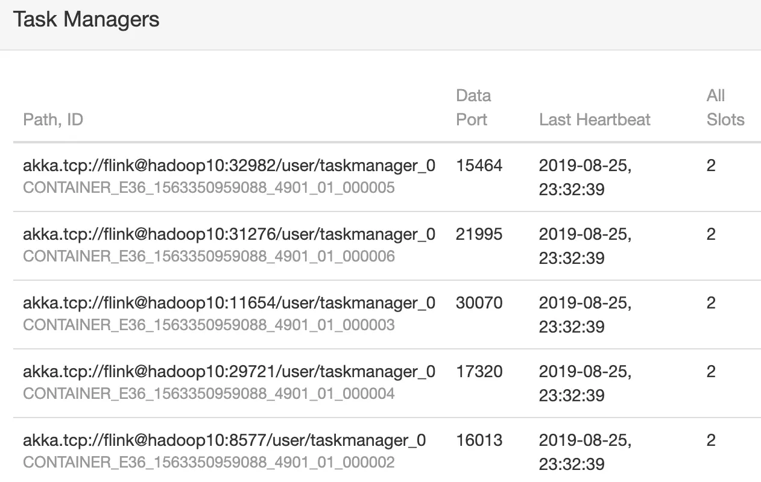Click heartbeat time in the 29721 row

coord(585,384)
